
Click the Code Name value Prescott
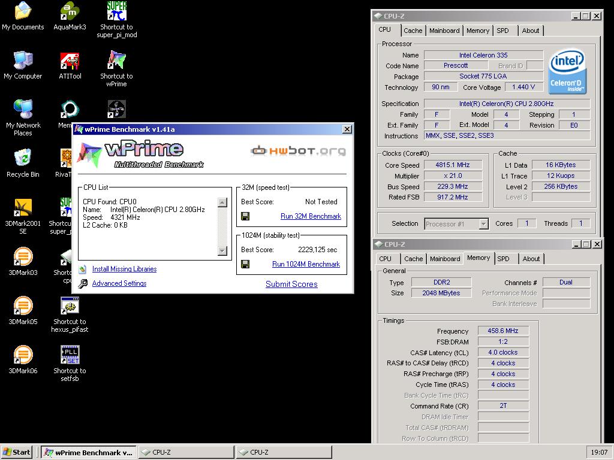point(456,66)
